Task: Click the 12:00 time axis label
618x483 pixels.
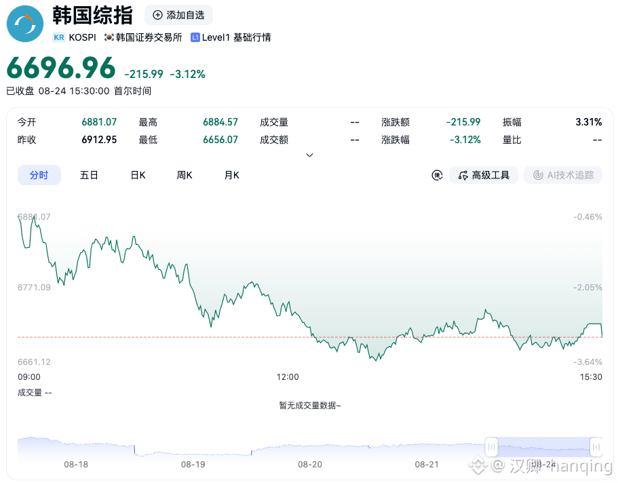Action: click(288, 377)
